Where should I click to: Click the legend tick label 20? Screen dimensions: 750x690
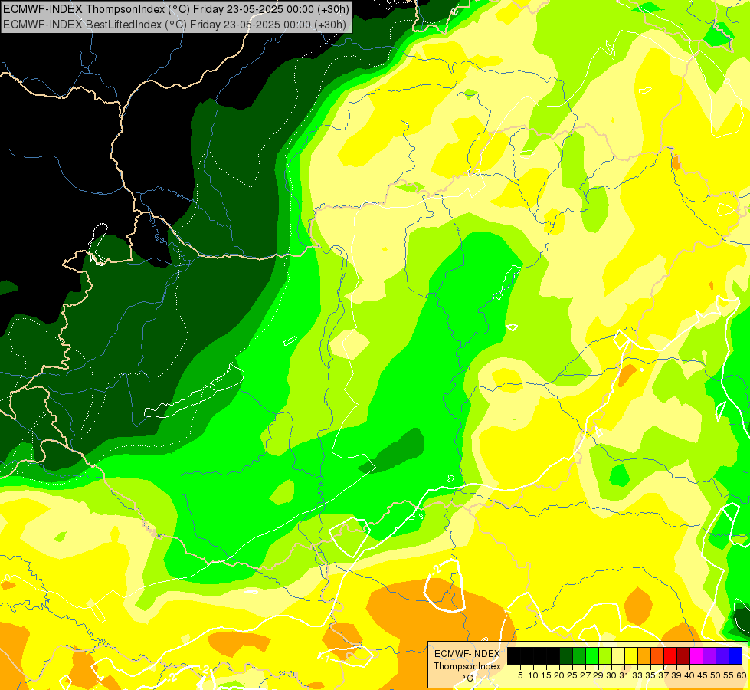point(559,675)
